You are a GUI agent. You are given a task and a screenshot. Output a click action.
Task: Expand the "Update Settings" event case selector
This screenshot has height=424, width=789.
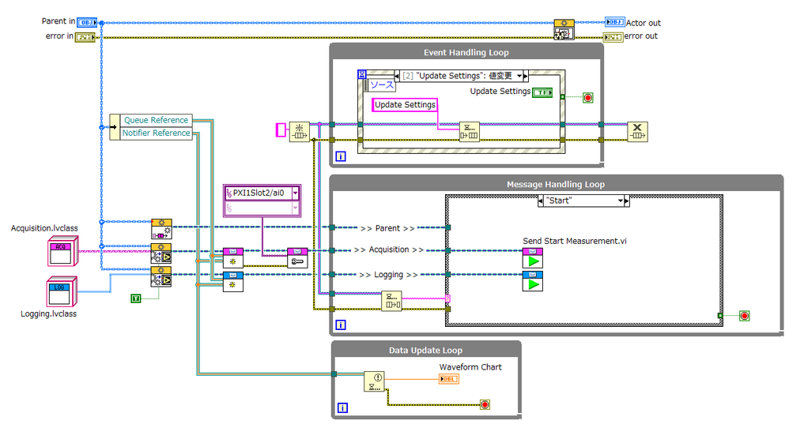pyautogui.click(x=520, y=76)
